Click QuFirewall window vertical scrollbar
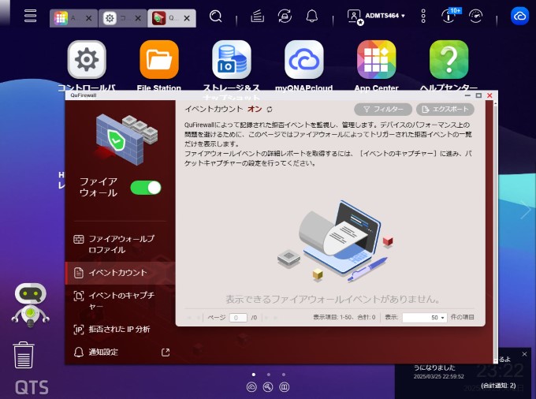This screenshot has width=536, height=399. pos(495,232)
